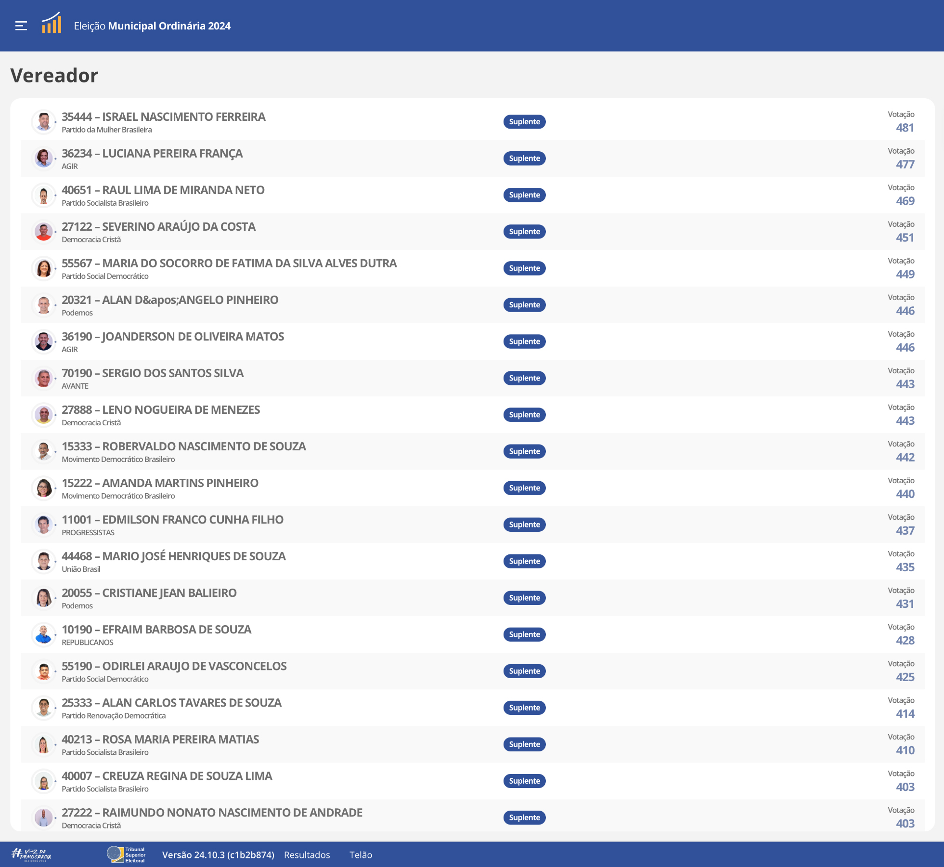Open the hamburger menu
The width and height of the screenshot is (944, 867).
(x=21, y=26)
